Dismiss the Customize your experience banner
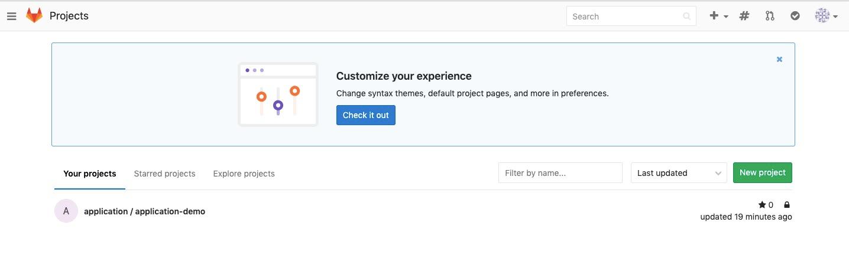 click(x=779, y=59)
